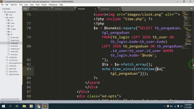The height and width of the screenshot is (109, 194).
Task: Expand the css folder arrow
Action: 6,20
